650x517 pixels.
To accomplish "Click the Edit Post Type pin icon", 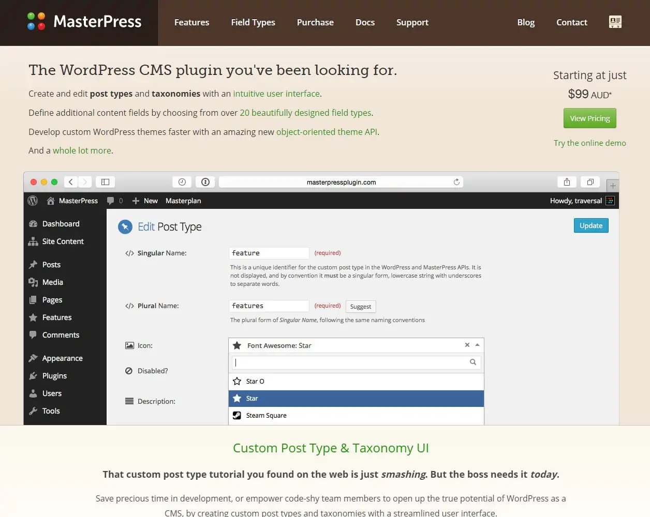I will 125,227.
